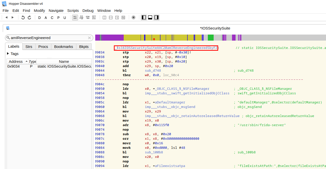Switch to pseudo-code view
Viewport: 326px width, 169px height.
[88, 17]
